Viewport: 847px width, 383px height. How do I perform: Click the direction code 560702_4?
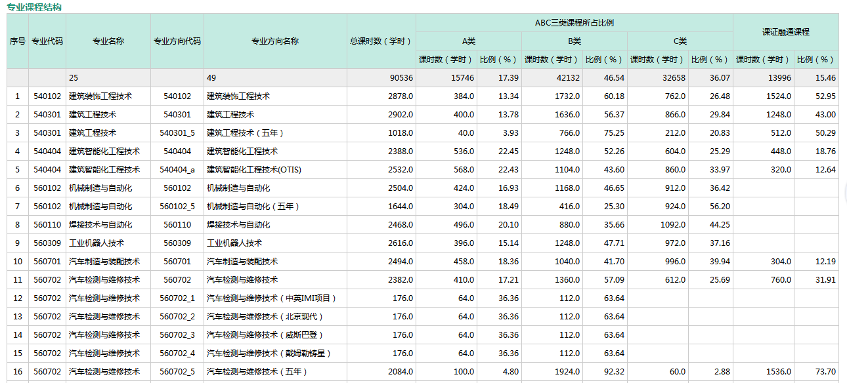tap(177, 353)
